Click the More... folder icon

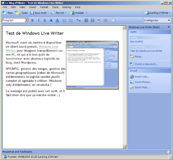[x=132, y=56]
